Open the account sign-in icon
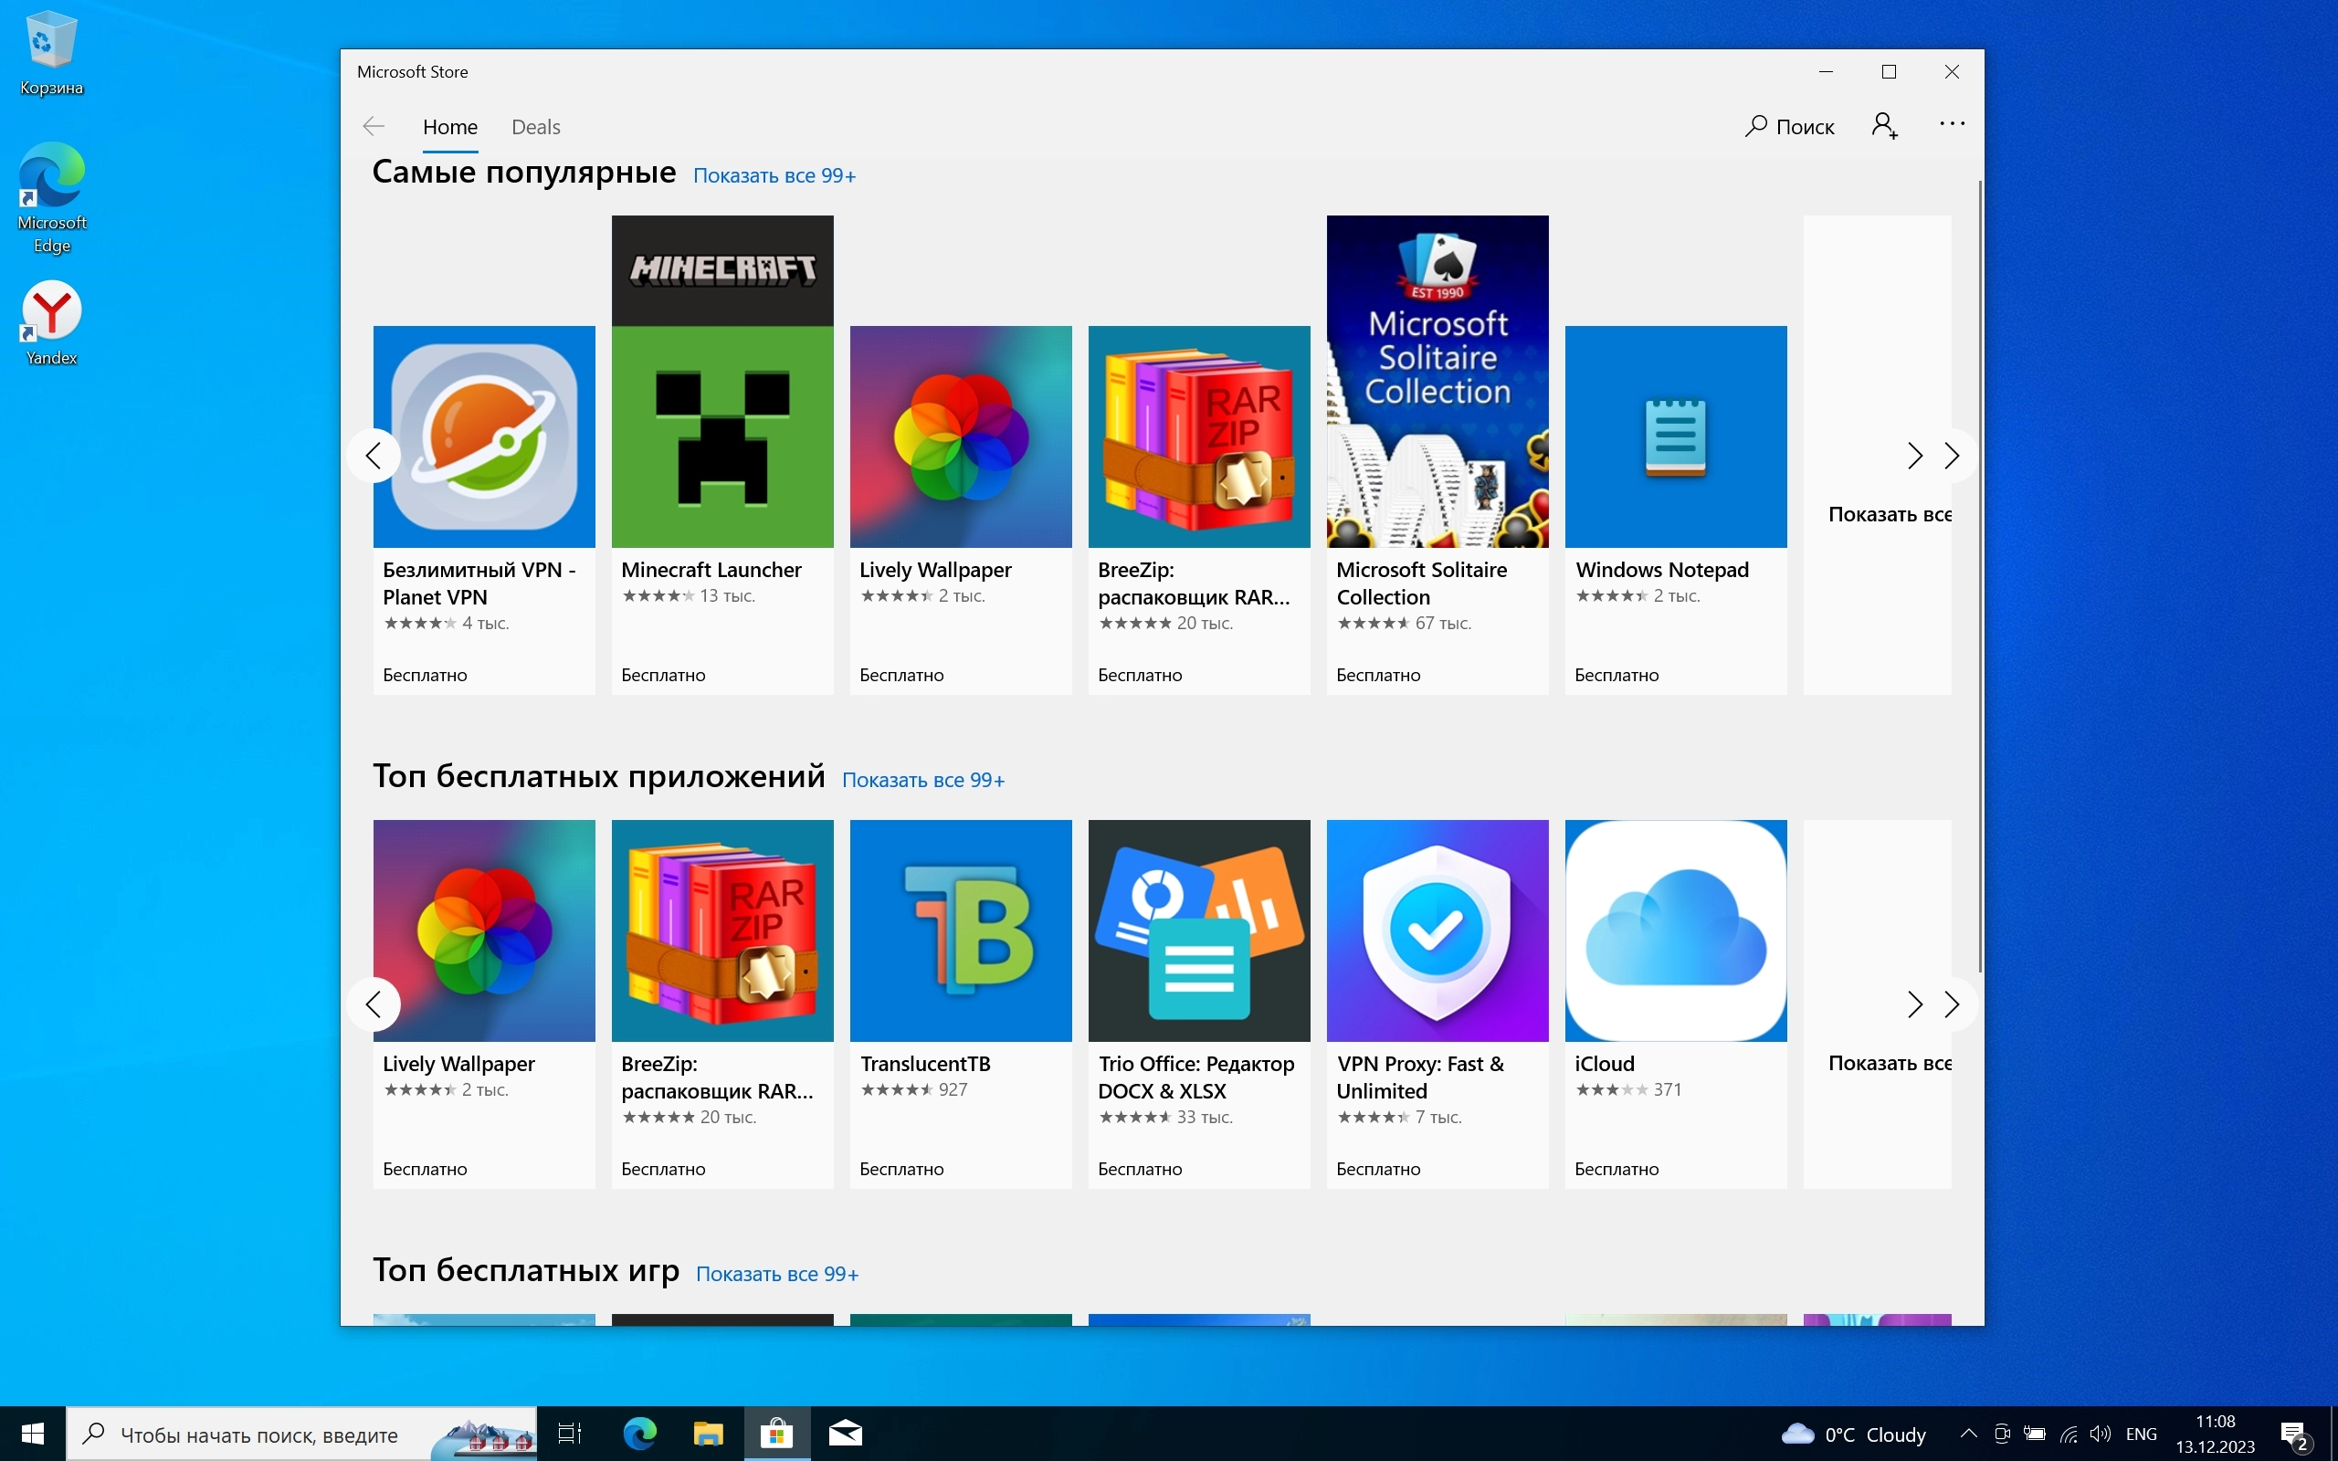 pyautogui.click(x=1884, y=127)
